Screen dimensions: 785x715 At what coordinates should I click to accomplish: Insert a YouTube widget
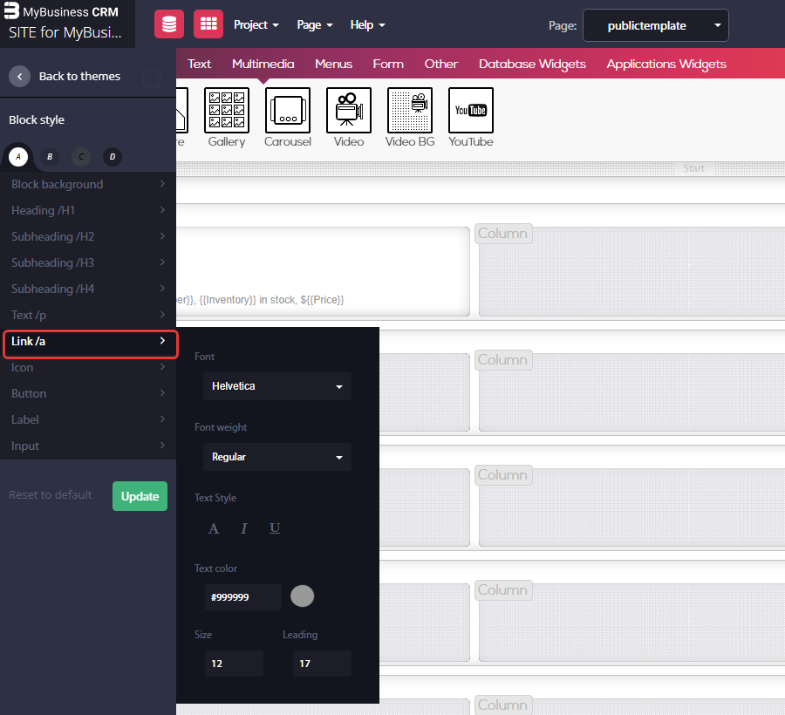click(x=471, y=118)
